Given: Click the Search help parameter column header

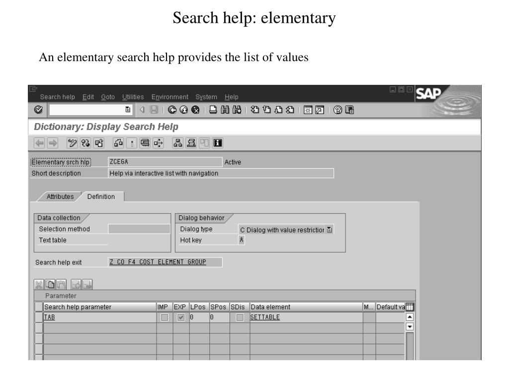Looking at the screenshot, I should pyautogui.click(x=100, y=307).
